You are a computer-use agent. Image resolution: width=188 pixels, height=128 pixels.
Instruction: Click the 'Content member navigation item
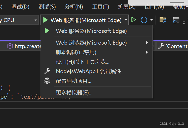click(x=177, y=46)
